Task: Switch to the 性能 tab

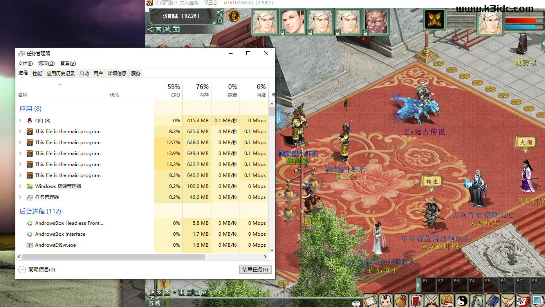Action: pos(37,73)
